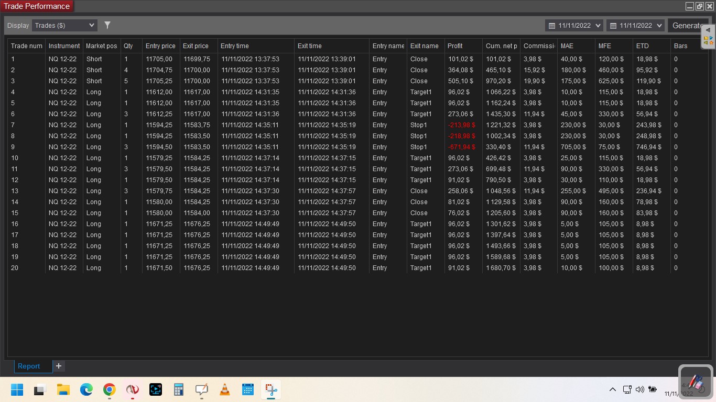Sort by the Entry name column header

coord(388,46)
